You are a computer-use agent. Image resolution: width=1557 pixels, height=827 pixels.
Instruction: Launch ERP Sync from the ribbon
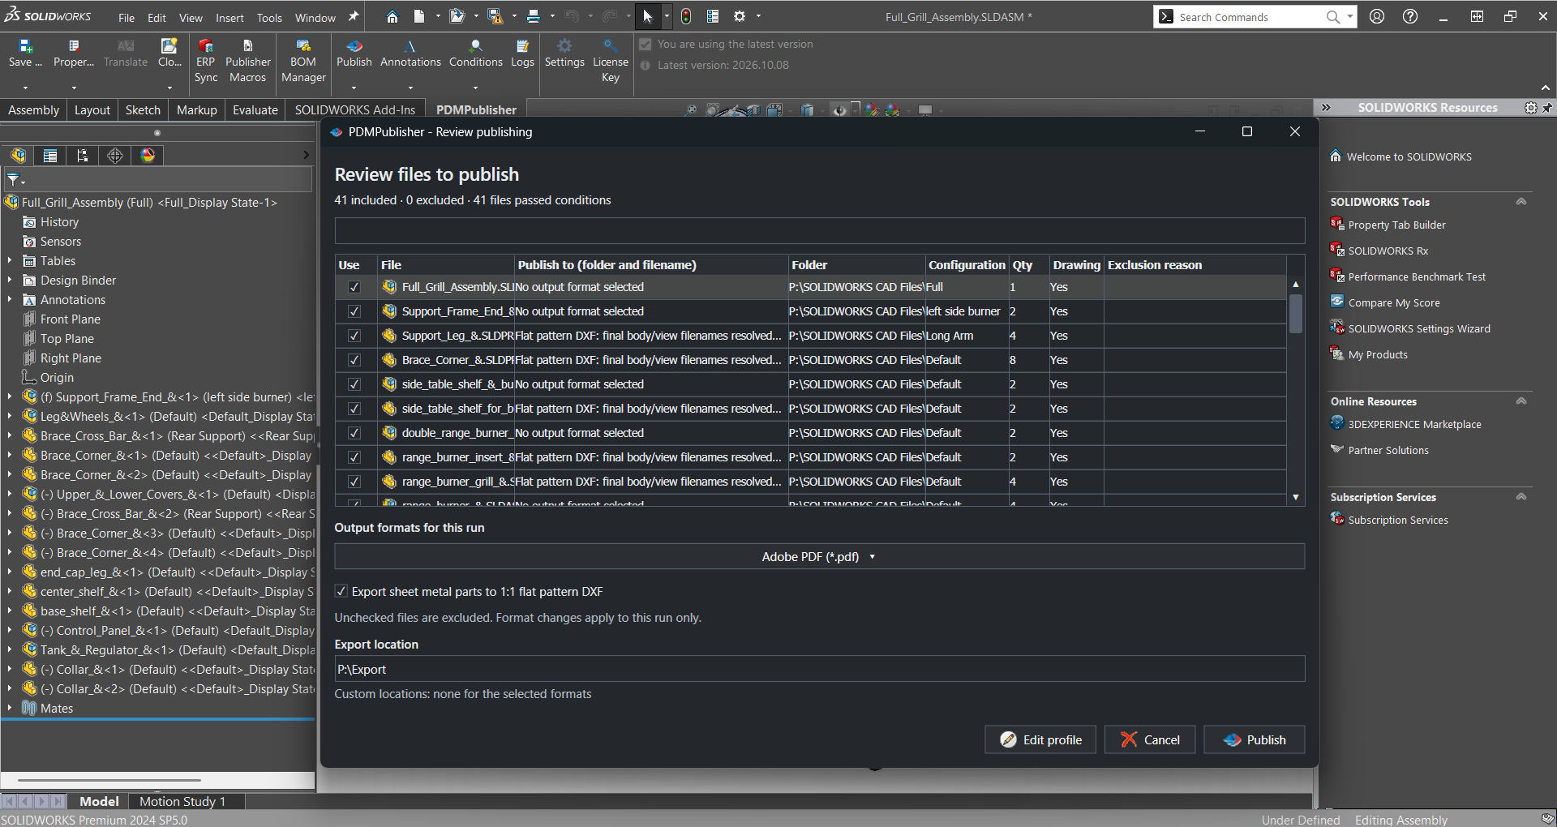pos(206,61)
